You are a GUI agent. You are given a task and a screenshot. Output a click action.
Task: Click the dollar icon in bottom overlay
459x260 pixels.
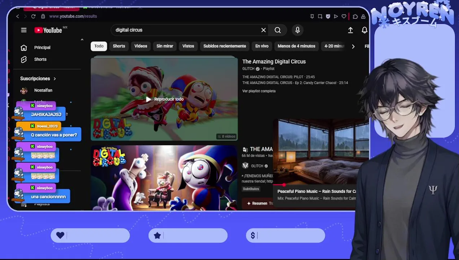(253, 235)
